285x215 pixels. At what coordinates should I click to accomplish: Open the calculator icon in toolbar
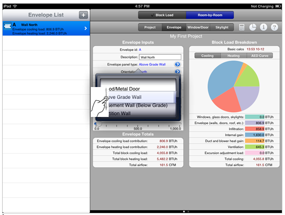pyautogui.click(x=241, y=27)
